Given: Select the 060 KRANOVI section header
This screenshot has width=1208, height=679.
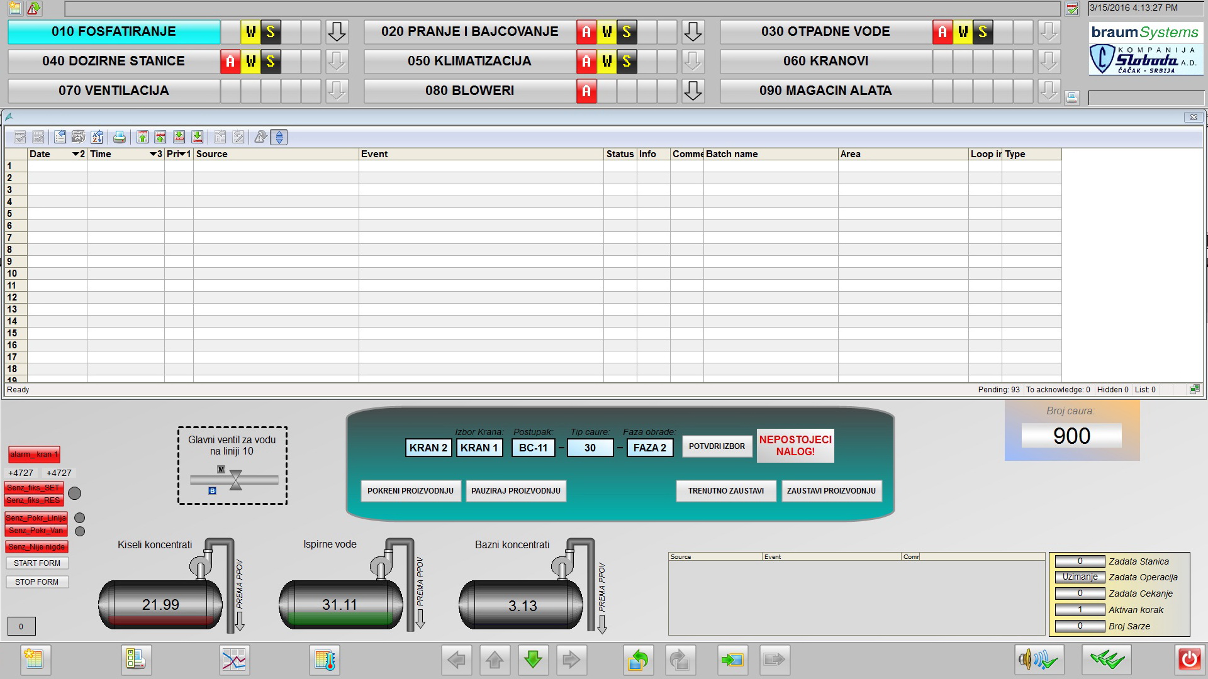Looking at the screenshot, I should click(x=825, y=60).
